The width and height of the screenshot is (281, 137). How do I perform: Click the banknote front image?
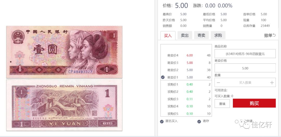(64, 52)
